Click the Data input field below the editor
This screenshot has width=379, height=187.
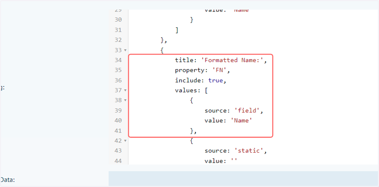click(243, 178)
